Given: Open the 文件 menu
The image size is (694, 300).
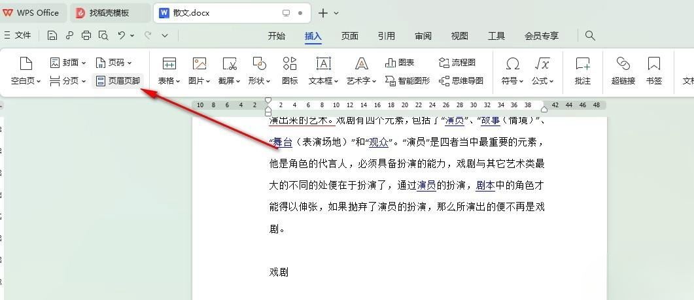Looking at the screenshot, I should pyautogui.click(x=18, y=35).
